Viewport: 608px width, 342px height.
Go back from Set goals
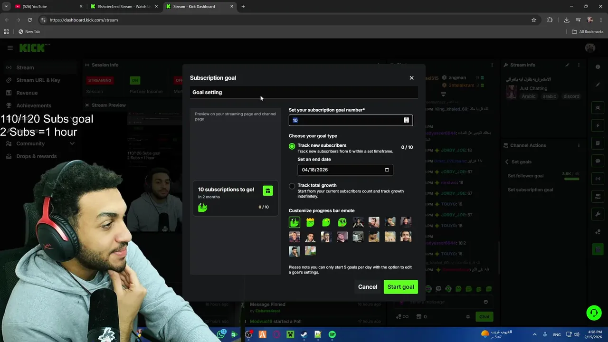507,162
